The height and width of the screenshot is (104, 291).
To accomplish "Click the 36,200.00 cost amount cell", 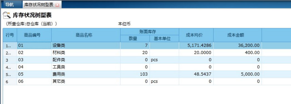I will point(238,46).
